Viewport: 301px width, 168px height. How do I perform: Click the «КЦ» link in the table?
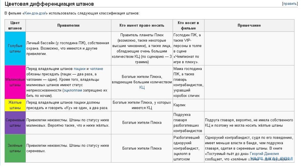point(142,87)
